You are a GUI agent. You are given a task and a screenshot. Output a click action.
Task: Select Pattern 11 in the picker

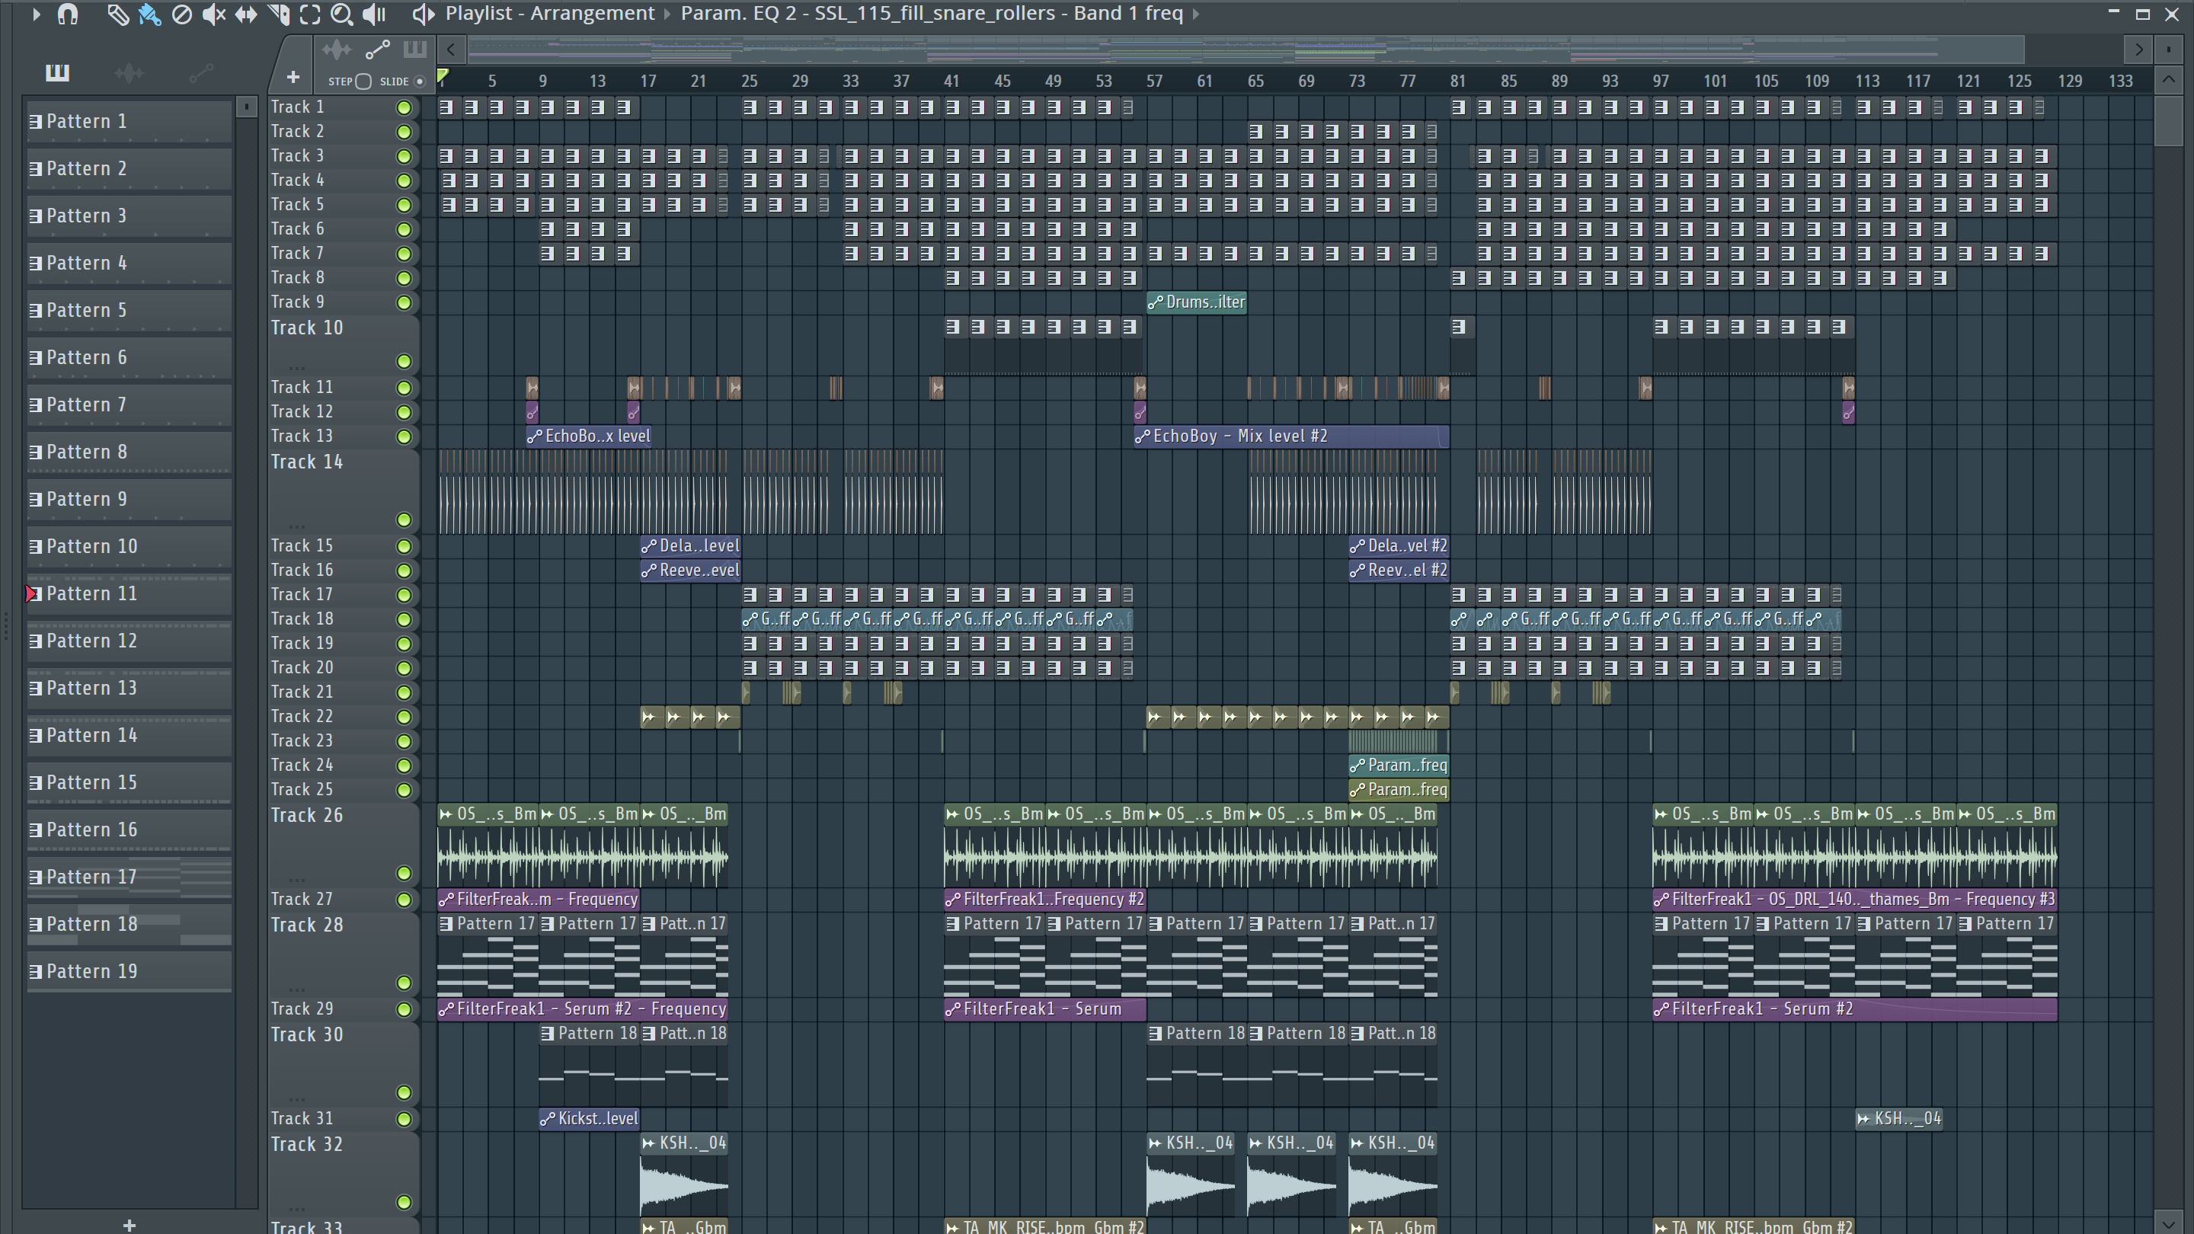(x=129, y=594)
